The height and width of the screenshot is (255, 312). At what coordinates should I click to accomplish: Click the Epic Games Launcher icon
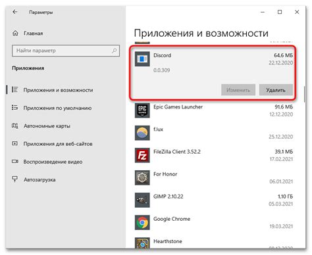pos(142,110)
